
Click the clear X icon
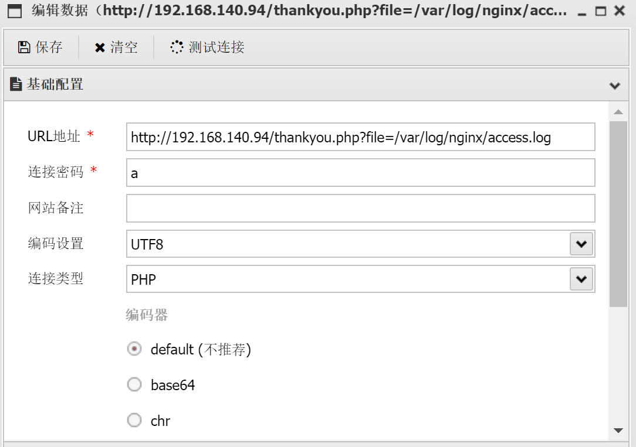click(x=100, y=48)
